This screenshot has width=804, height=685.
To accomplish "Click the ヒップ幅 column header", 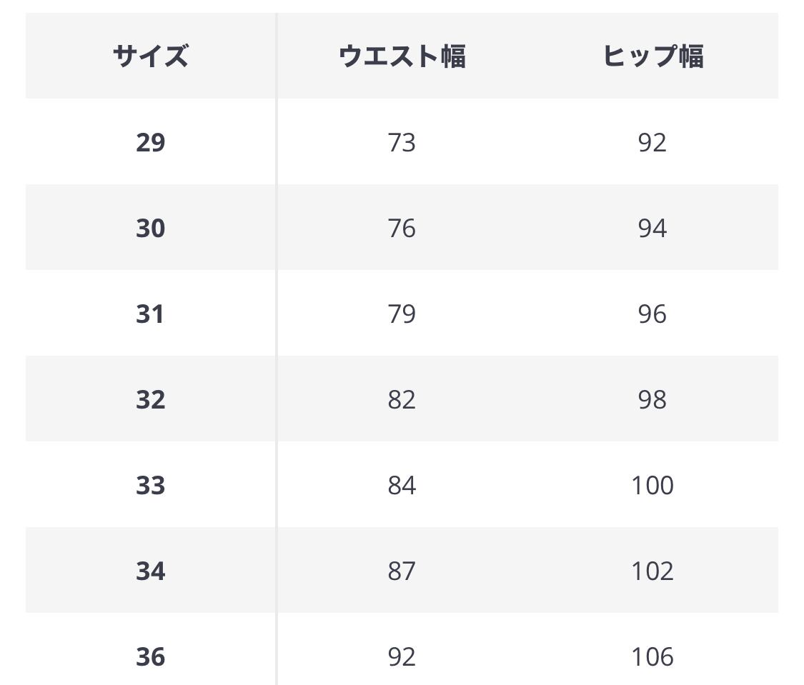I will [x=652, y=56].
